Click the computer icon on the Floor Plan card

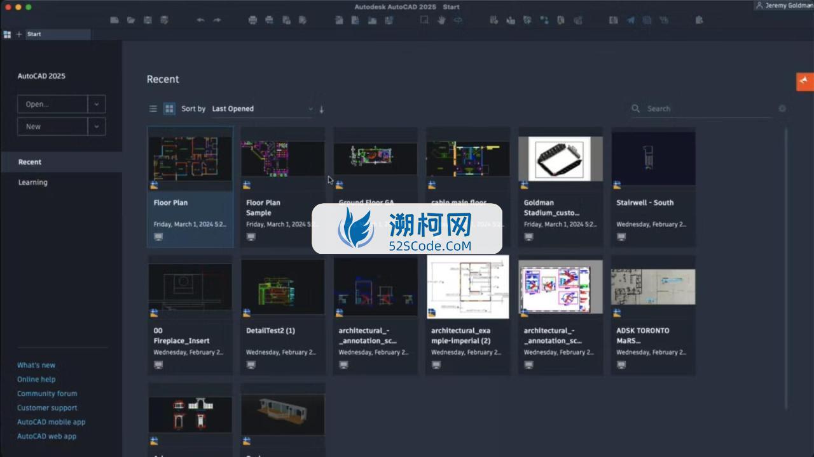158,237
